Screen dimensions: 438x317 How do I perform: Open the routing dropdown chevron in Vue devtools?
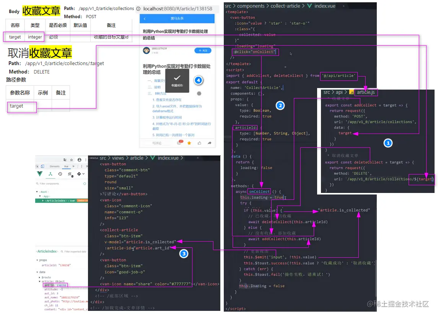83,174
